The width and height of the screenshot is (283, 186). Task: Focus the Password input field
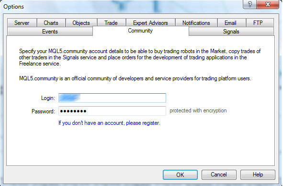112,111
